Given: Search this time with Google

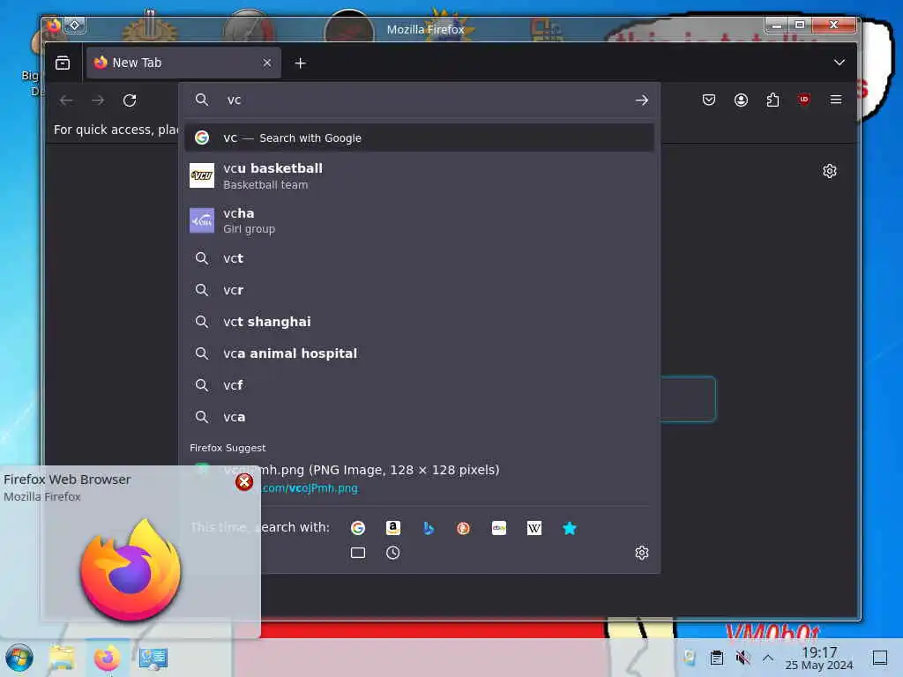Looking at the screenshot, I should pyautogui.click(x=358, y=528).
